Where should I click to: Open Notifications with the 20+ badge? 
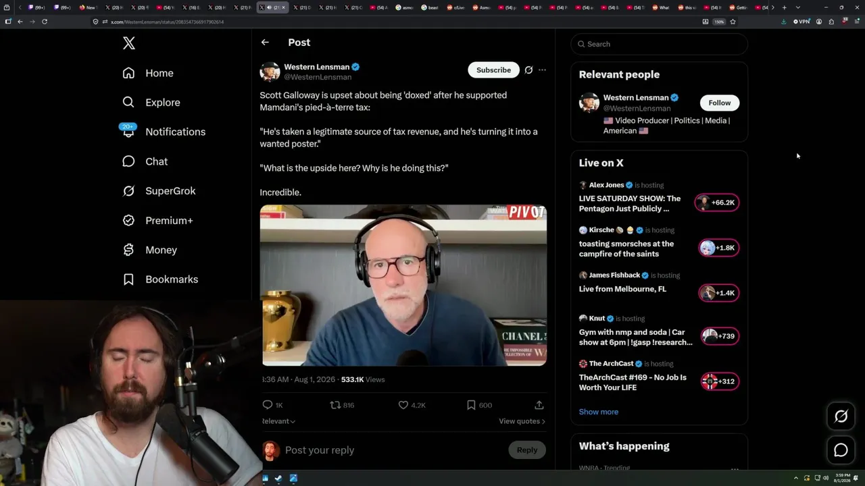coord(164,132)
